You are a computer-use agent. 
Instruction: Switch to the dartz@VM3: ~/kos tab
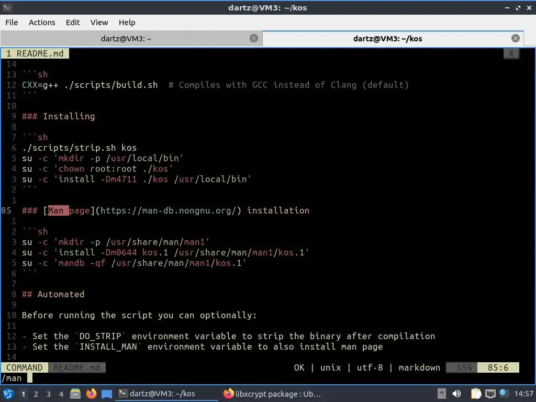click(388, 39)
